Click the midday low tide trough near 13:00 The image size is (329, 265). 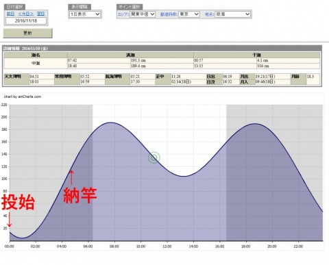(184, 176)
